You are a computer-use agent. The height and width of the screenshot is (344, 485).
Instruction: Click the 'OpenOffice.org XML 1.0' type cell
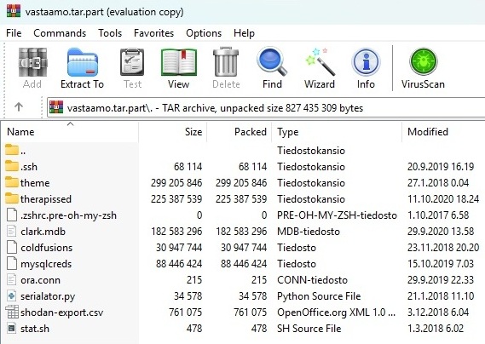pyautogui.click(x=336, y=312)
